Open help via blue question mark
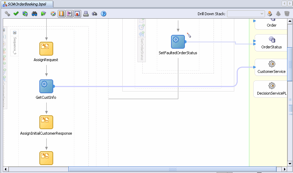This screenshot has height=173, width=293. pos(103,13)
